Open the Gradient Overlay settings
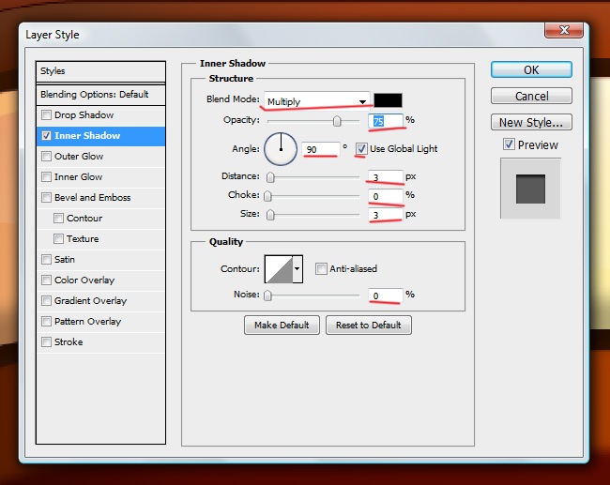 [90, 301]
